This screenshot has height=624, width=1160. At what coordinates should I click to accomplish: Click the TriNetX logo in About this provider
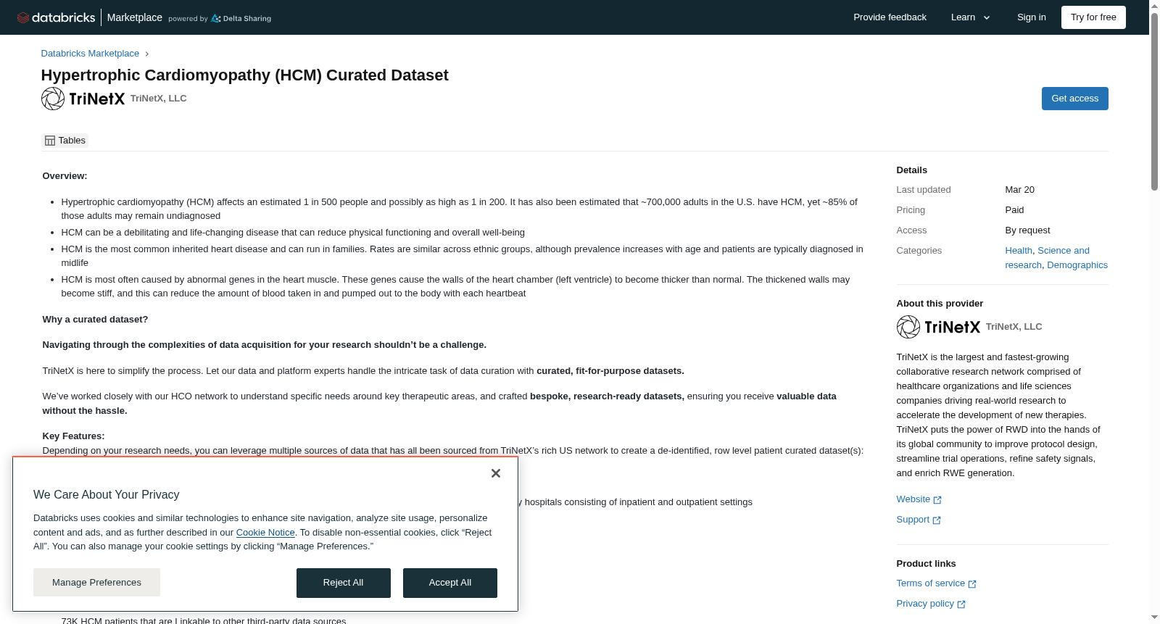click(938, 327)
